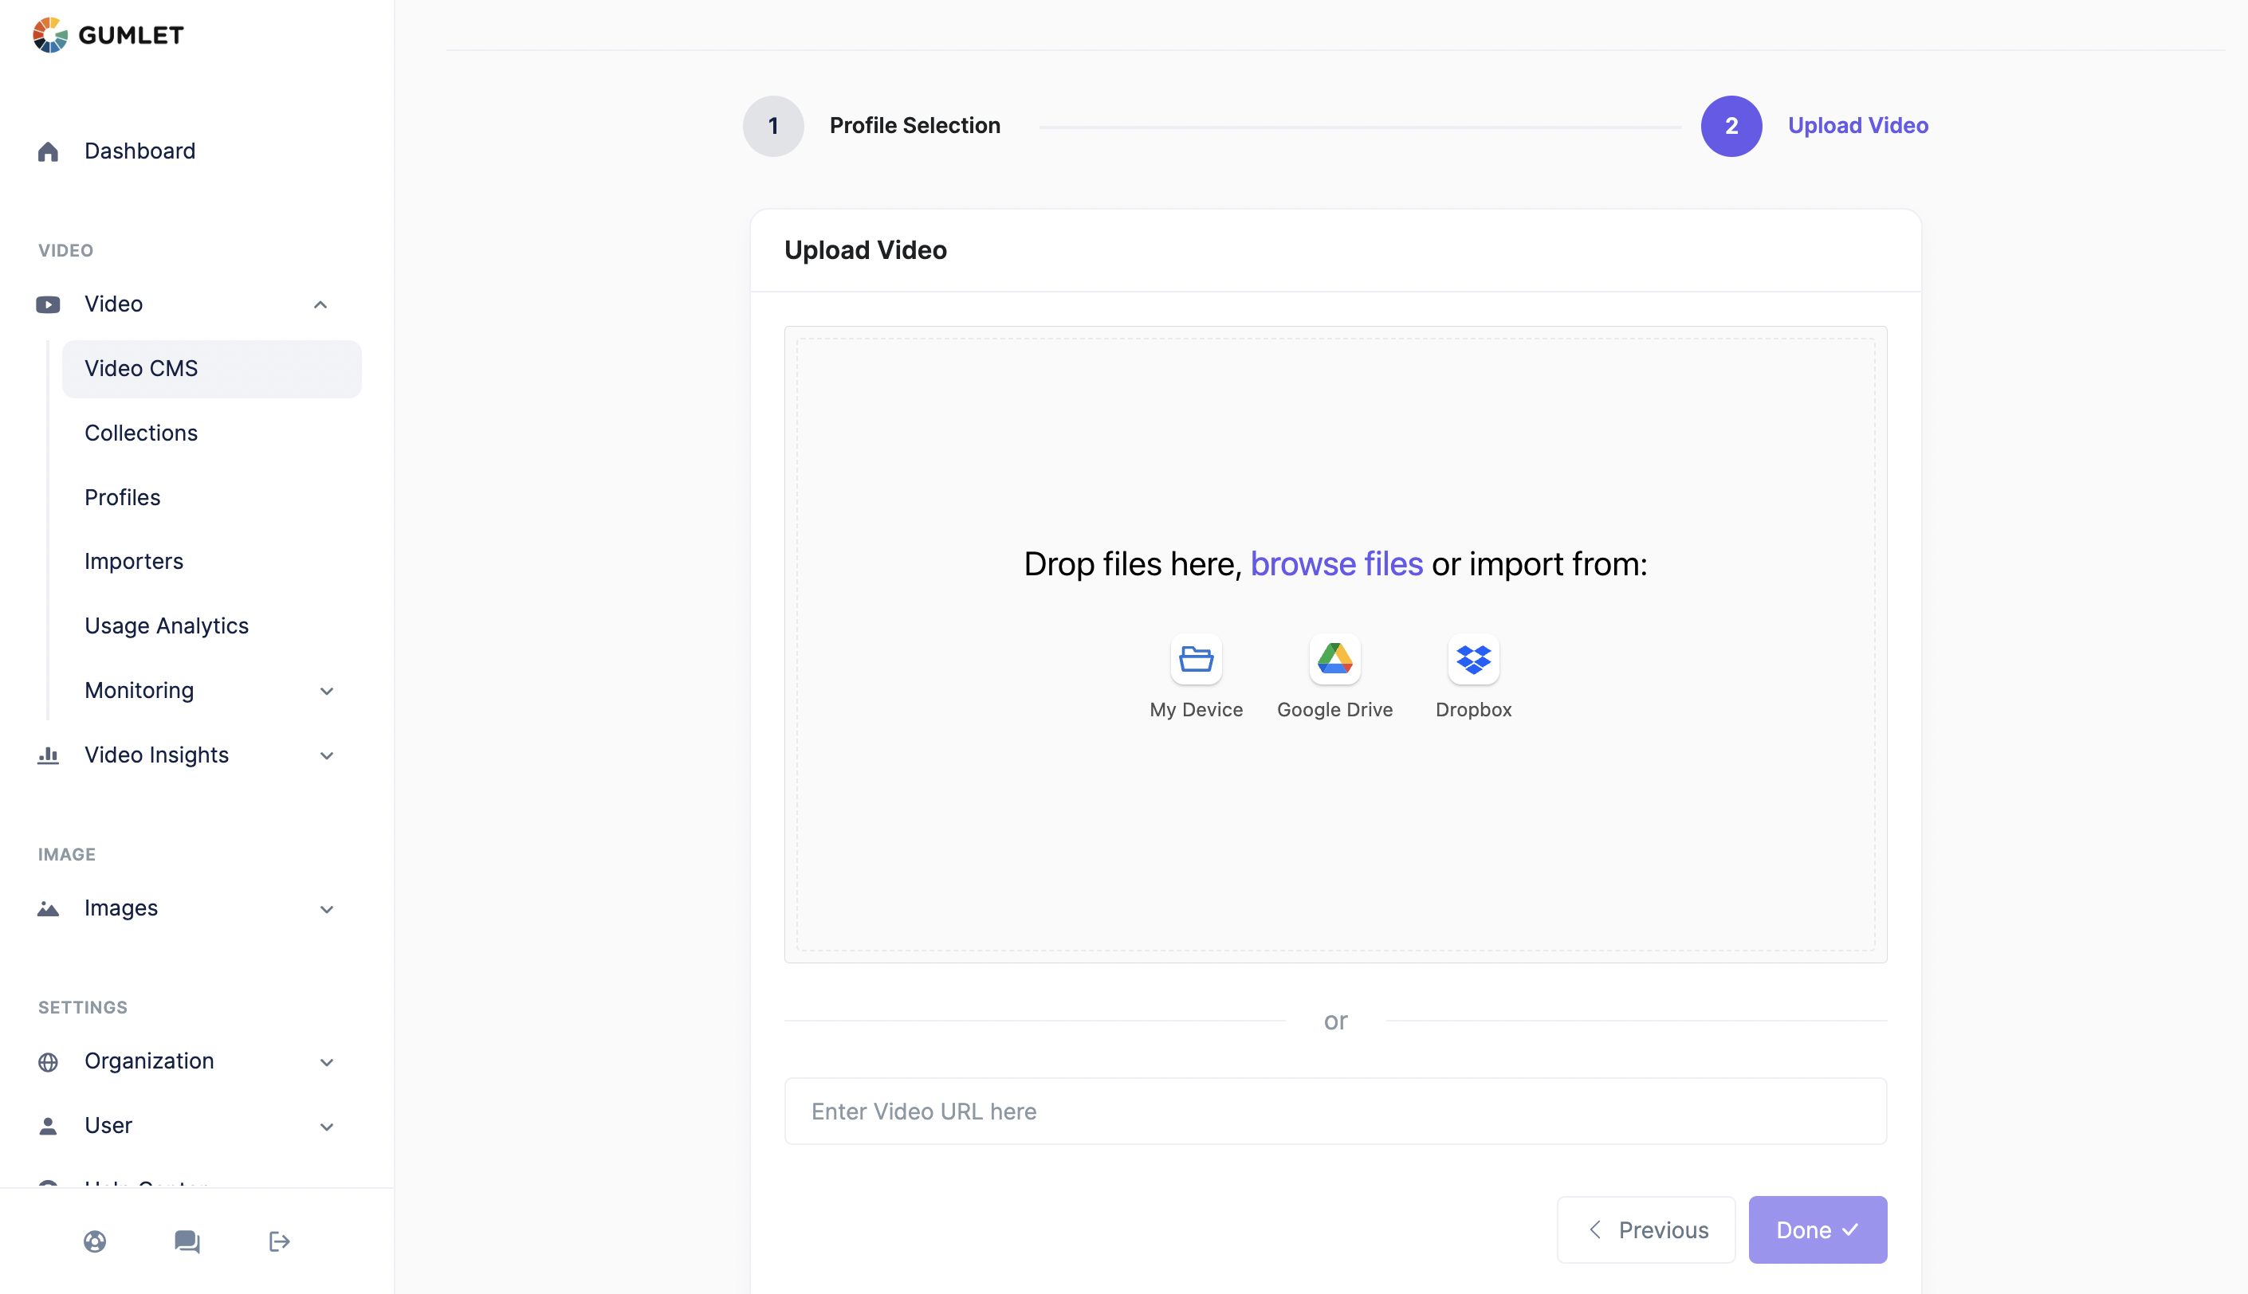2248x1294 pixels.
Task: Click the logout icon in sidebar footer
Action: click(x=279, y=1241)
